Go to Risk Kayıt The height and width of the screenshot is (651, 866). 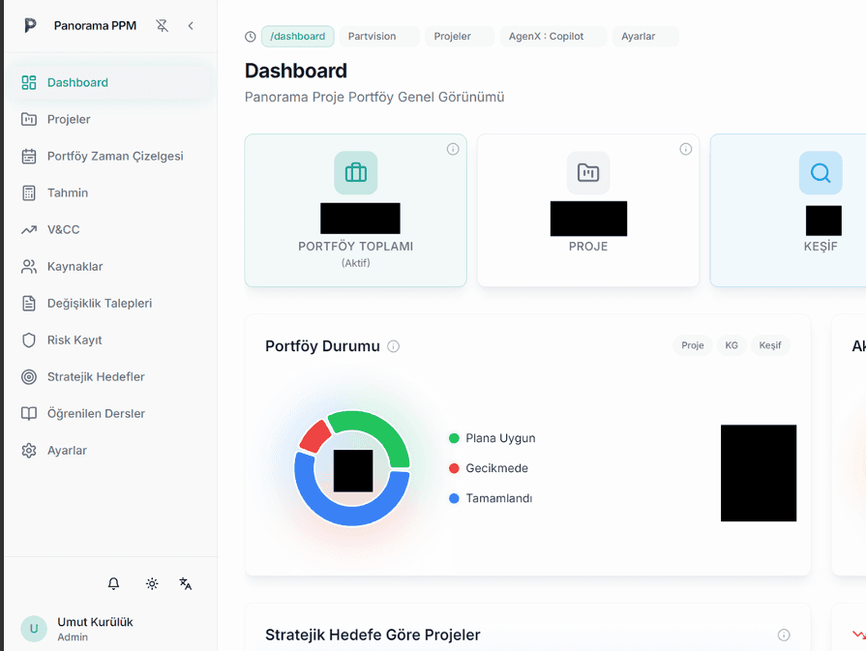[111, 340]
